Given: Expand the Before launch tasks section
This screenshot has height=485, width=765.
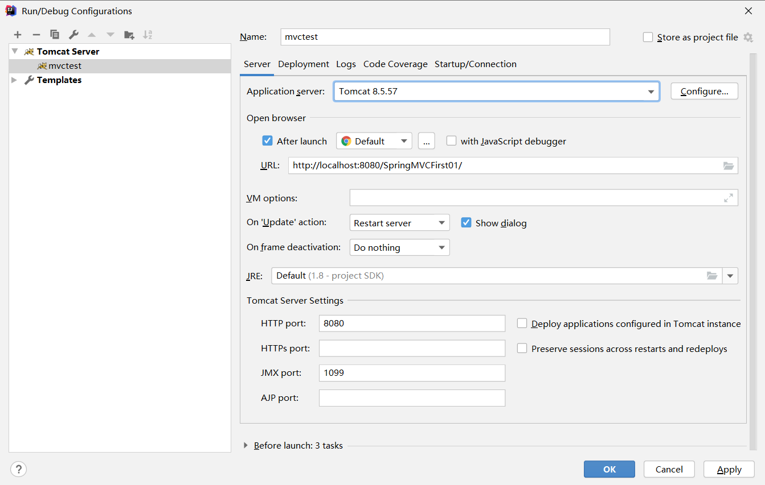Looking at the screenshot, I should [x=246, y=446].
